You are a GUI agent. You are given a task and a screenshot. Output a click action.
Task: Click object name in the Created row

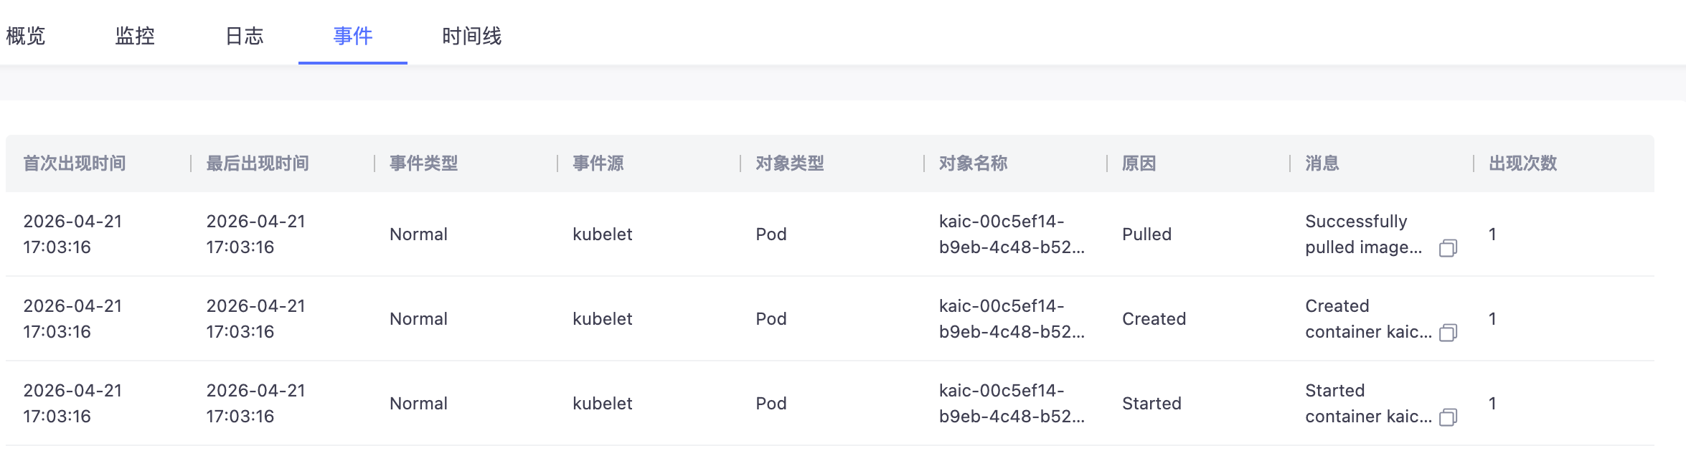(x=1012, y=319)
